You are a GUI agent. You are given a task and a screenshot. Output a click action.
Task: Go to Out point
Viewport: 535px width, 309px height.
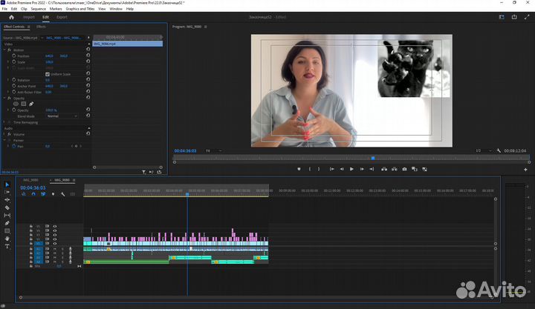(372, 169)
